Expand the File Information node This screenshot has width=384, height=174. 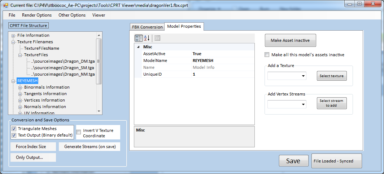(x=13, y=36)
